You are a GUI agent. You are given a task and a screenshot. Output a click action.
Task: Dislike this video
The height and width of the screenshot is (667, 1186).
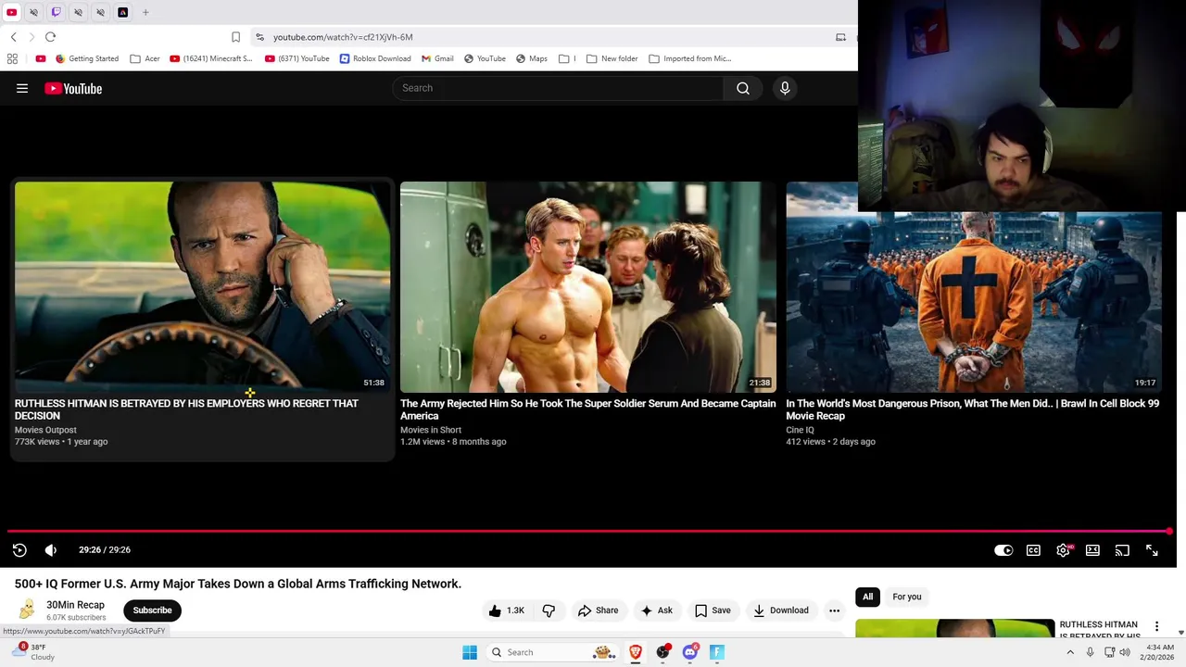point(549,610)
